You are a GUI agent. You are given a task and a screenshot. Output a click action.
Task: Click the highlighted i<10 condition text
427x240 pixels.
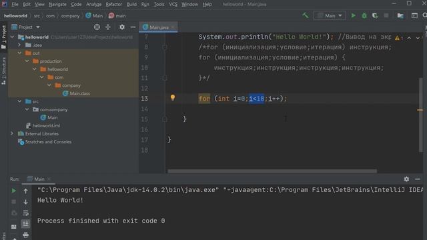coord(256,99)
